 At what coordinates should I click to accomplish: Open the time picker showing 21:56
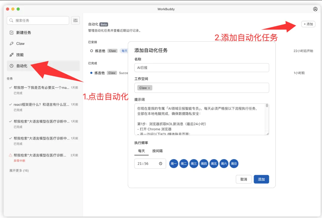pos(150,163)
